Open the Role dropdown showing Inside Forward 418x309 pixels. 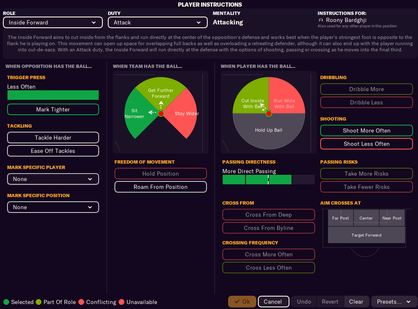pos(53,22)
